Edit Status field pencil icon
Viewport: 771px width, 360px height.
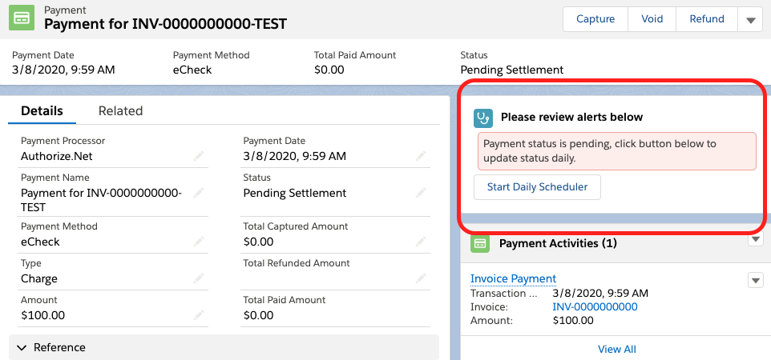pyautogui.click(x=421, y=193)
